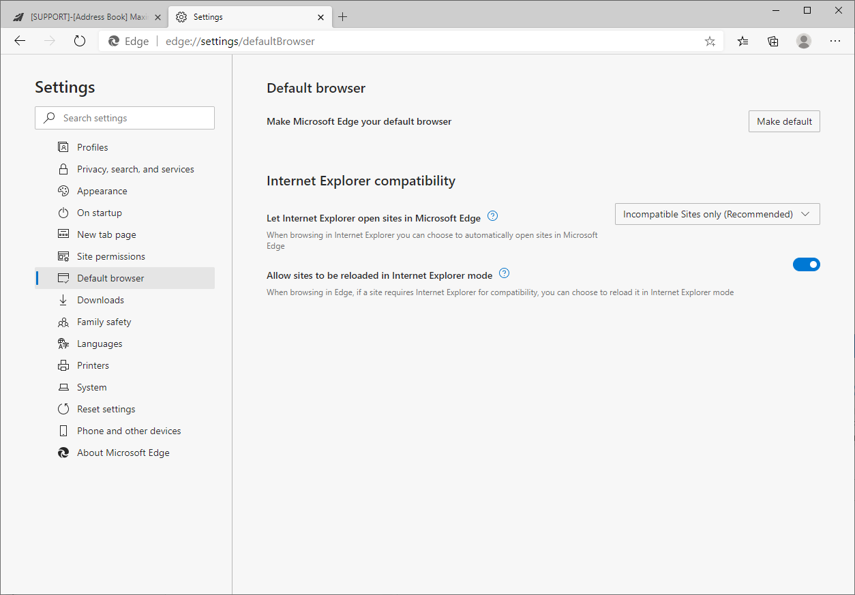Go to Site permissions
The image size is (855, 595).
110,256
